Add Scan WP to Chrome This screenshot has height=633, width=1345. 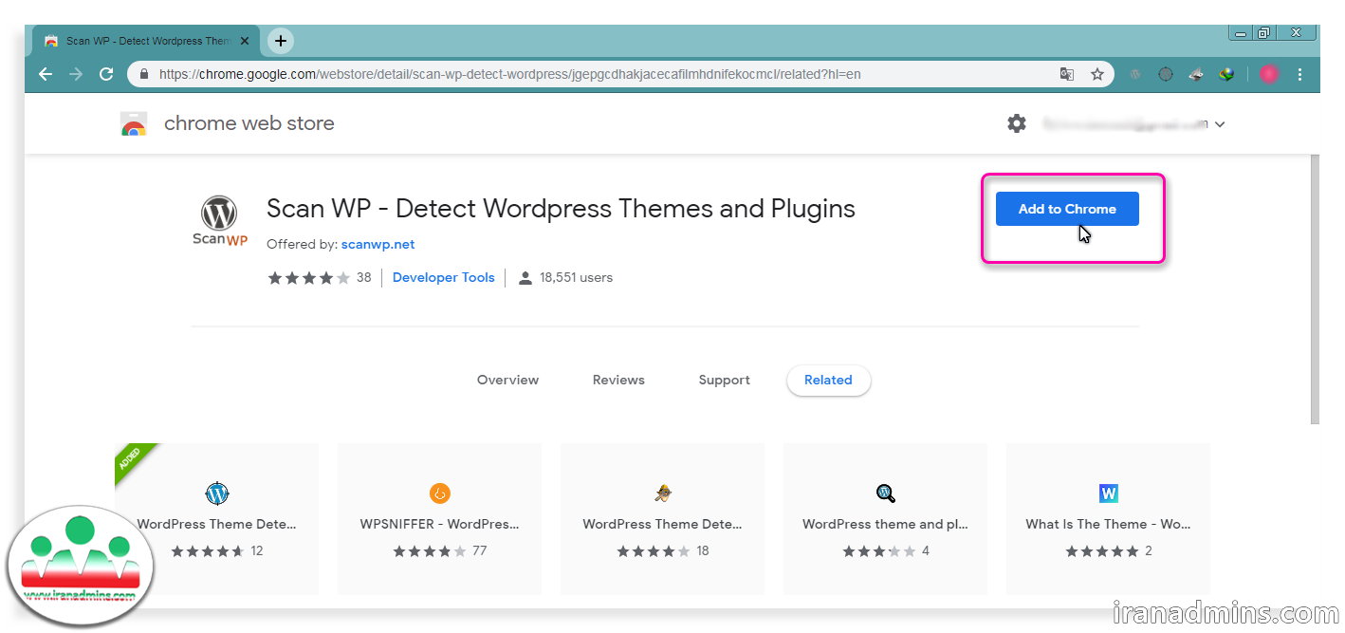1067,209
